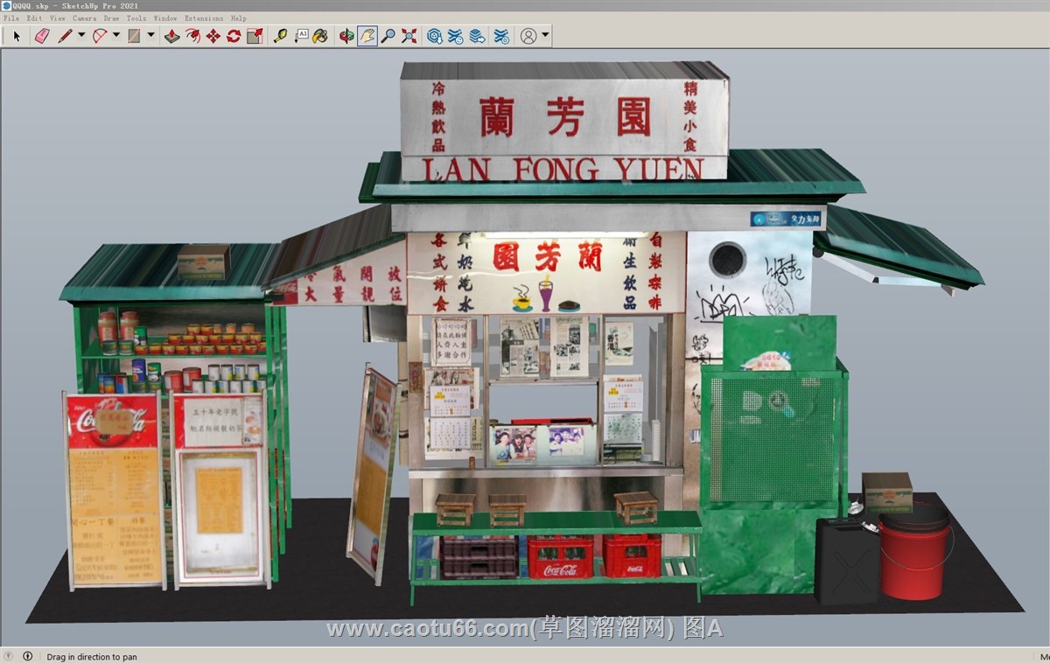Select the arrow Select tool

17,36
